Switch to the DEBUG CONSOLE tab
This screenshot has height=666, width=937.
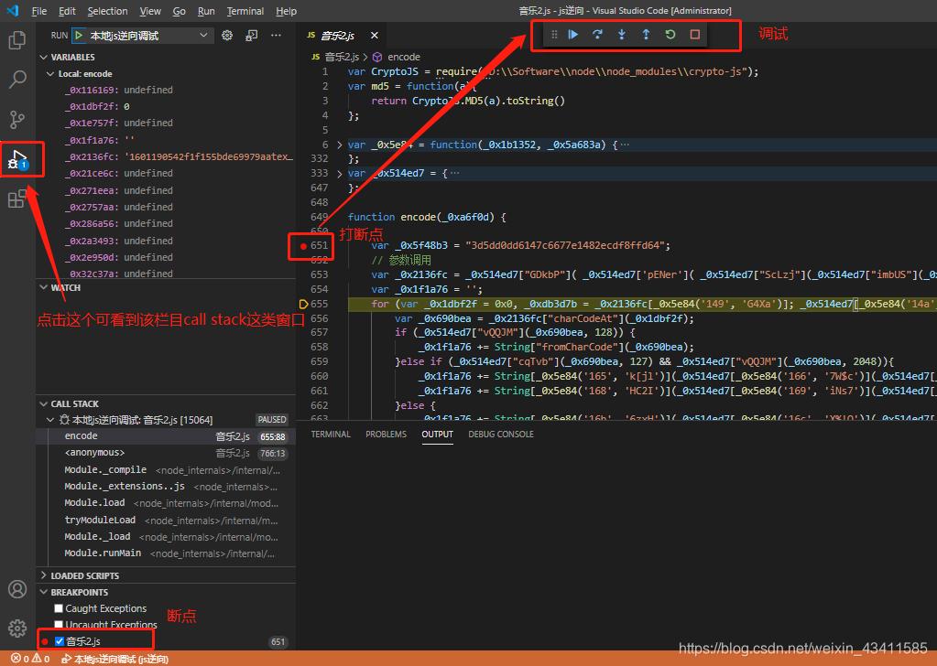[x=501, y=435]
